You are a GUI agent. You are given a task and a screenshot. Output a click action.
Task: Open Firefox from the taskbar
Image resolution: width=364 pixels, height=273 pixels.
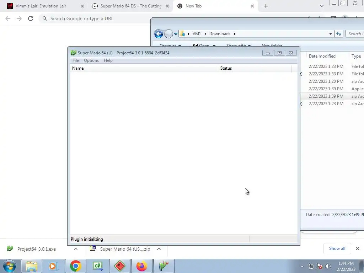click(x=142, y=266)
